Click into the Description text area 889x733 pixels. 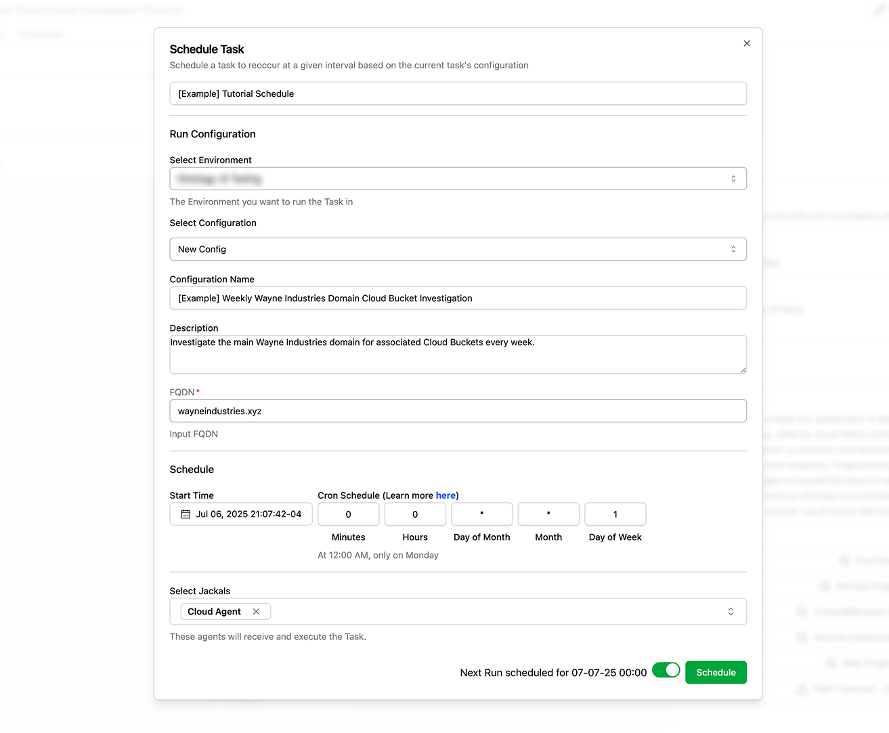pyautogui.click(x=458, y=355)
